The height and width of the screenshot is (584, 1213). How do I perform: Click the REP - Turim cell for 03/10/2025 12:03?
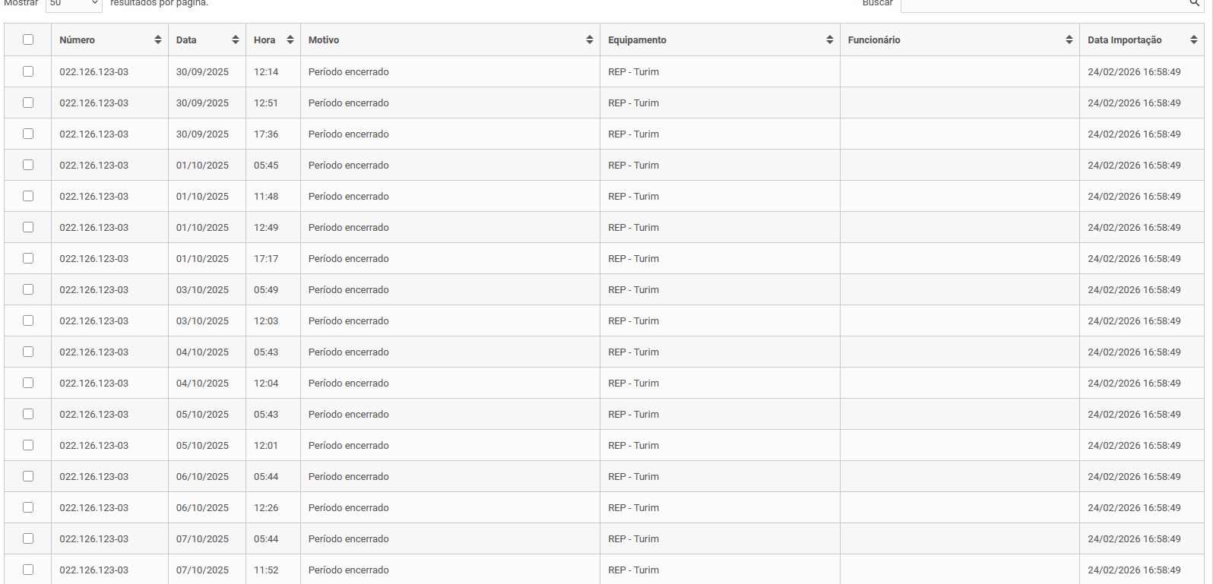coord(633,321)
